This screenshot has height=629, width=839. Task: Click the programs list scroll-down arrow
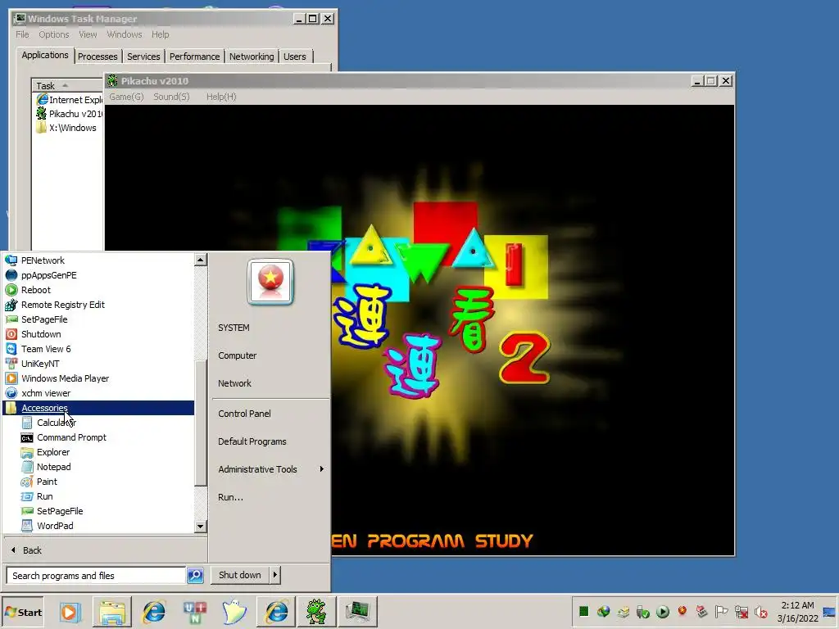click(x=201, y=527)
